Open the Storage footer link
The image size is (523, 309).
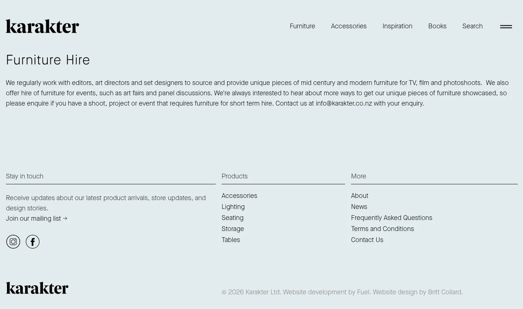coord(233,229)
